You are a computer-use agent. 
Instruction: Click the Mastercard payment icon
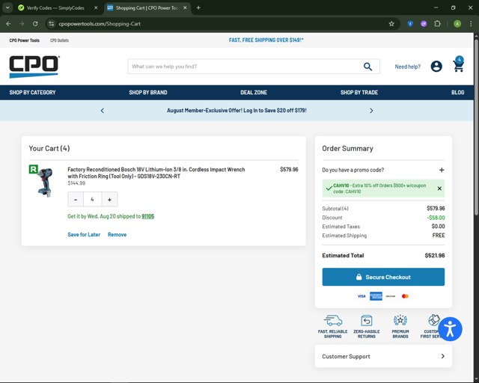(405, 296)
